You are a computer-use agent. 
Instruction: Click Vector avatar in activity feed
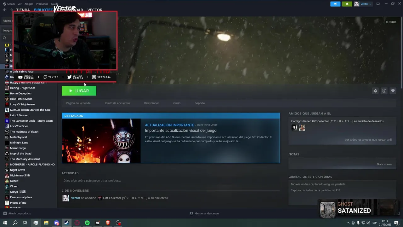(65, 198)
